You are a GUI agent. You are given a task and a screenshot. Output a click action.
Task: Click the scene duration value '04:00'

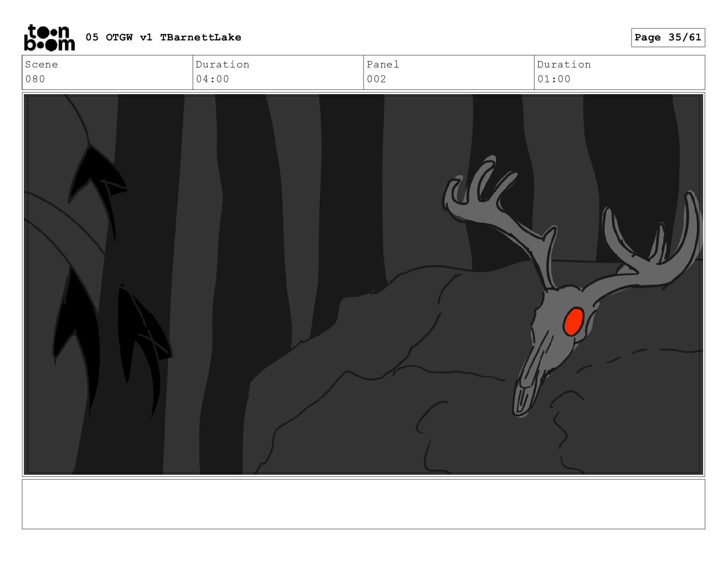(x=213, y=79)
